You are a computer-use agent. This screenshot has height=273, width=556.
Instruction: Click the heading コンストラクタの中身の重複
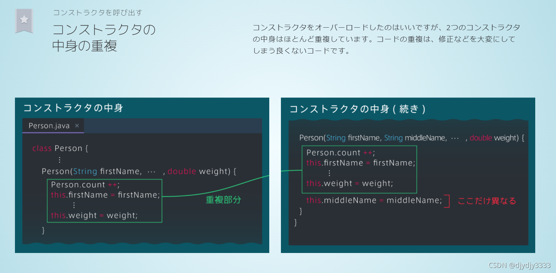(104, 38)
